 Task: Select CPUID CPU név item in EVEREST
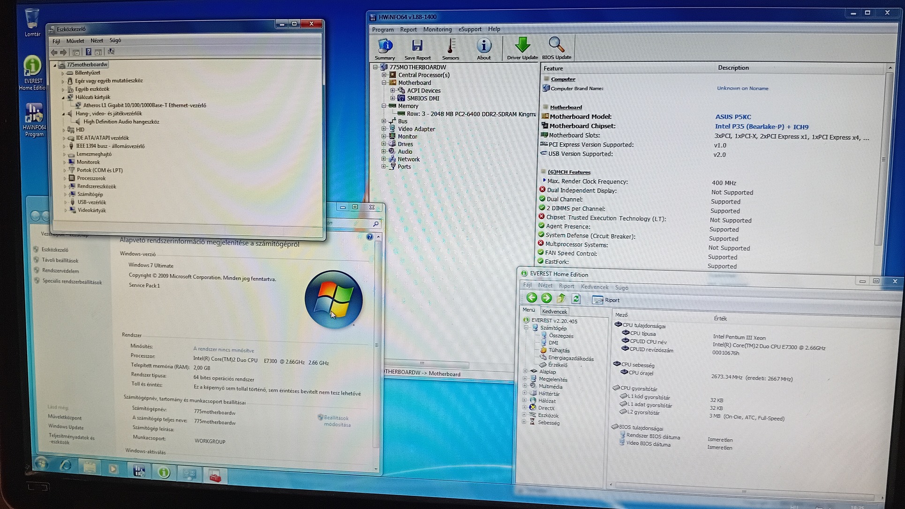pos(648,342)
